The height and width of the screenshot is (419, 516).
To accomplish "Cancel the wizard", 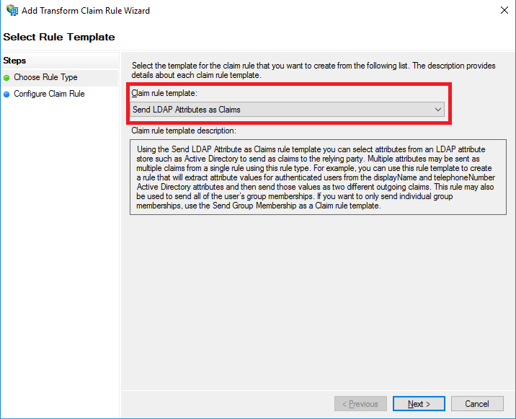I will [x=476, y=404].
